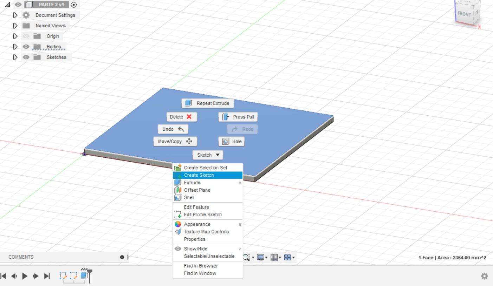Image resolution: width=493 pixels, height=286 pixels.
Task: Hide the Sketches folder
Action: click(x=26, y=57)
